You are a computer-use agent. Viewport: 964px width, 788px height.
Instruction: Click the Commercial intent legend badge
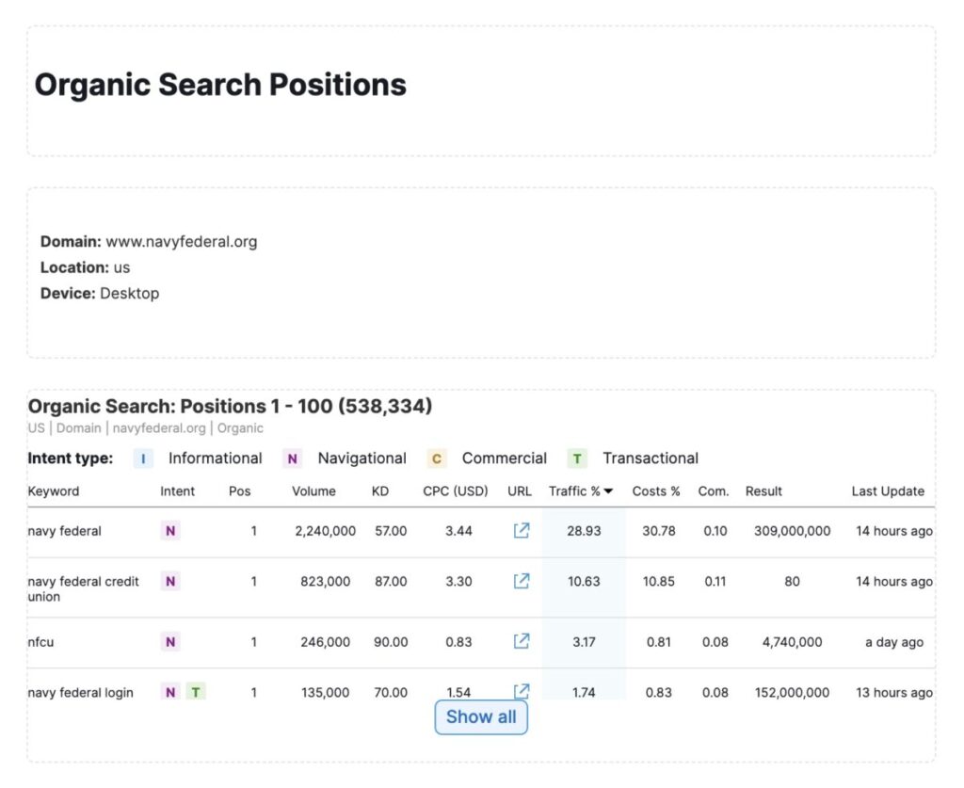coord(437,458)
